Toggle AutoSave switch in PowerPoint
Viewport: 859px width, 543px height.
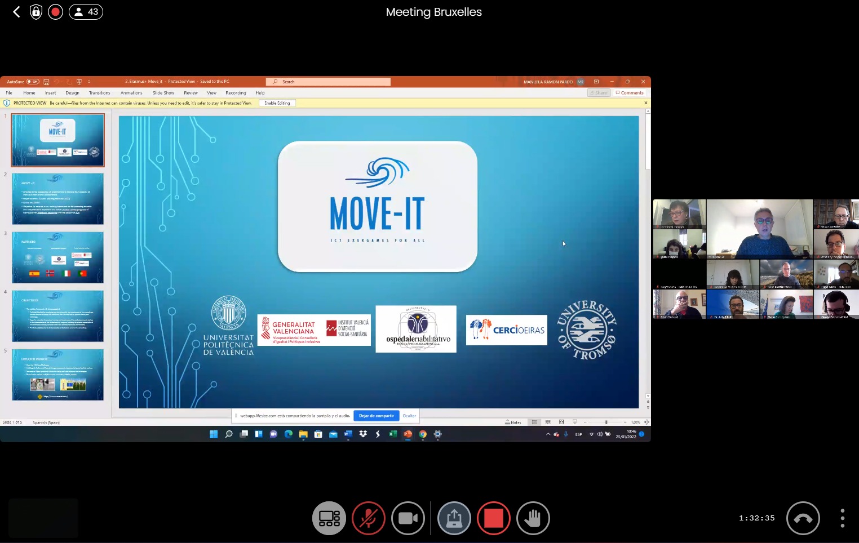tap(33, 82)
